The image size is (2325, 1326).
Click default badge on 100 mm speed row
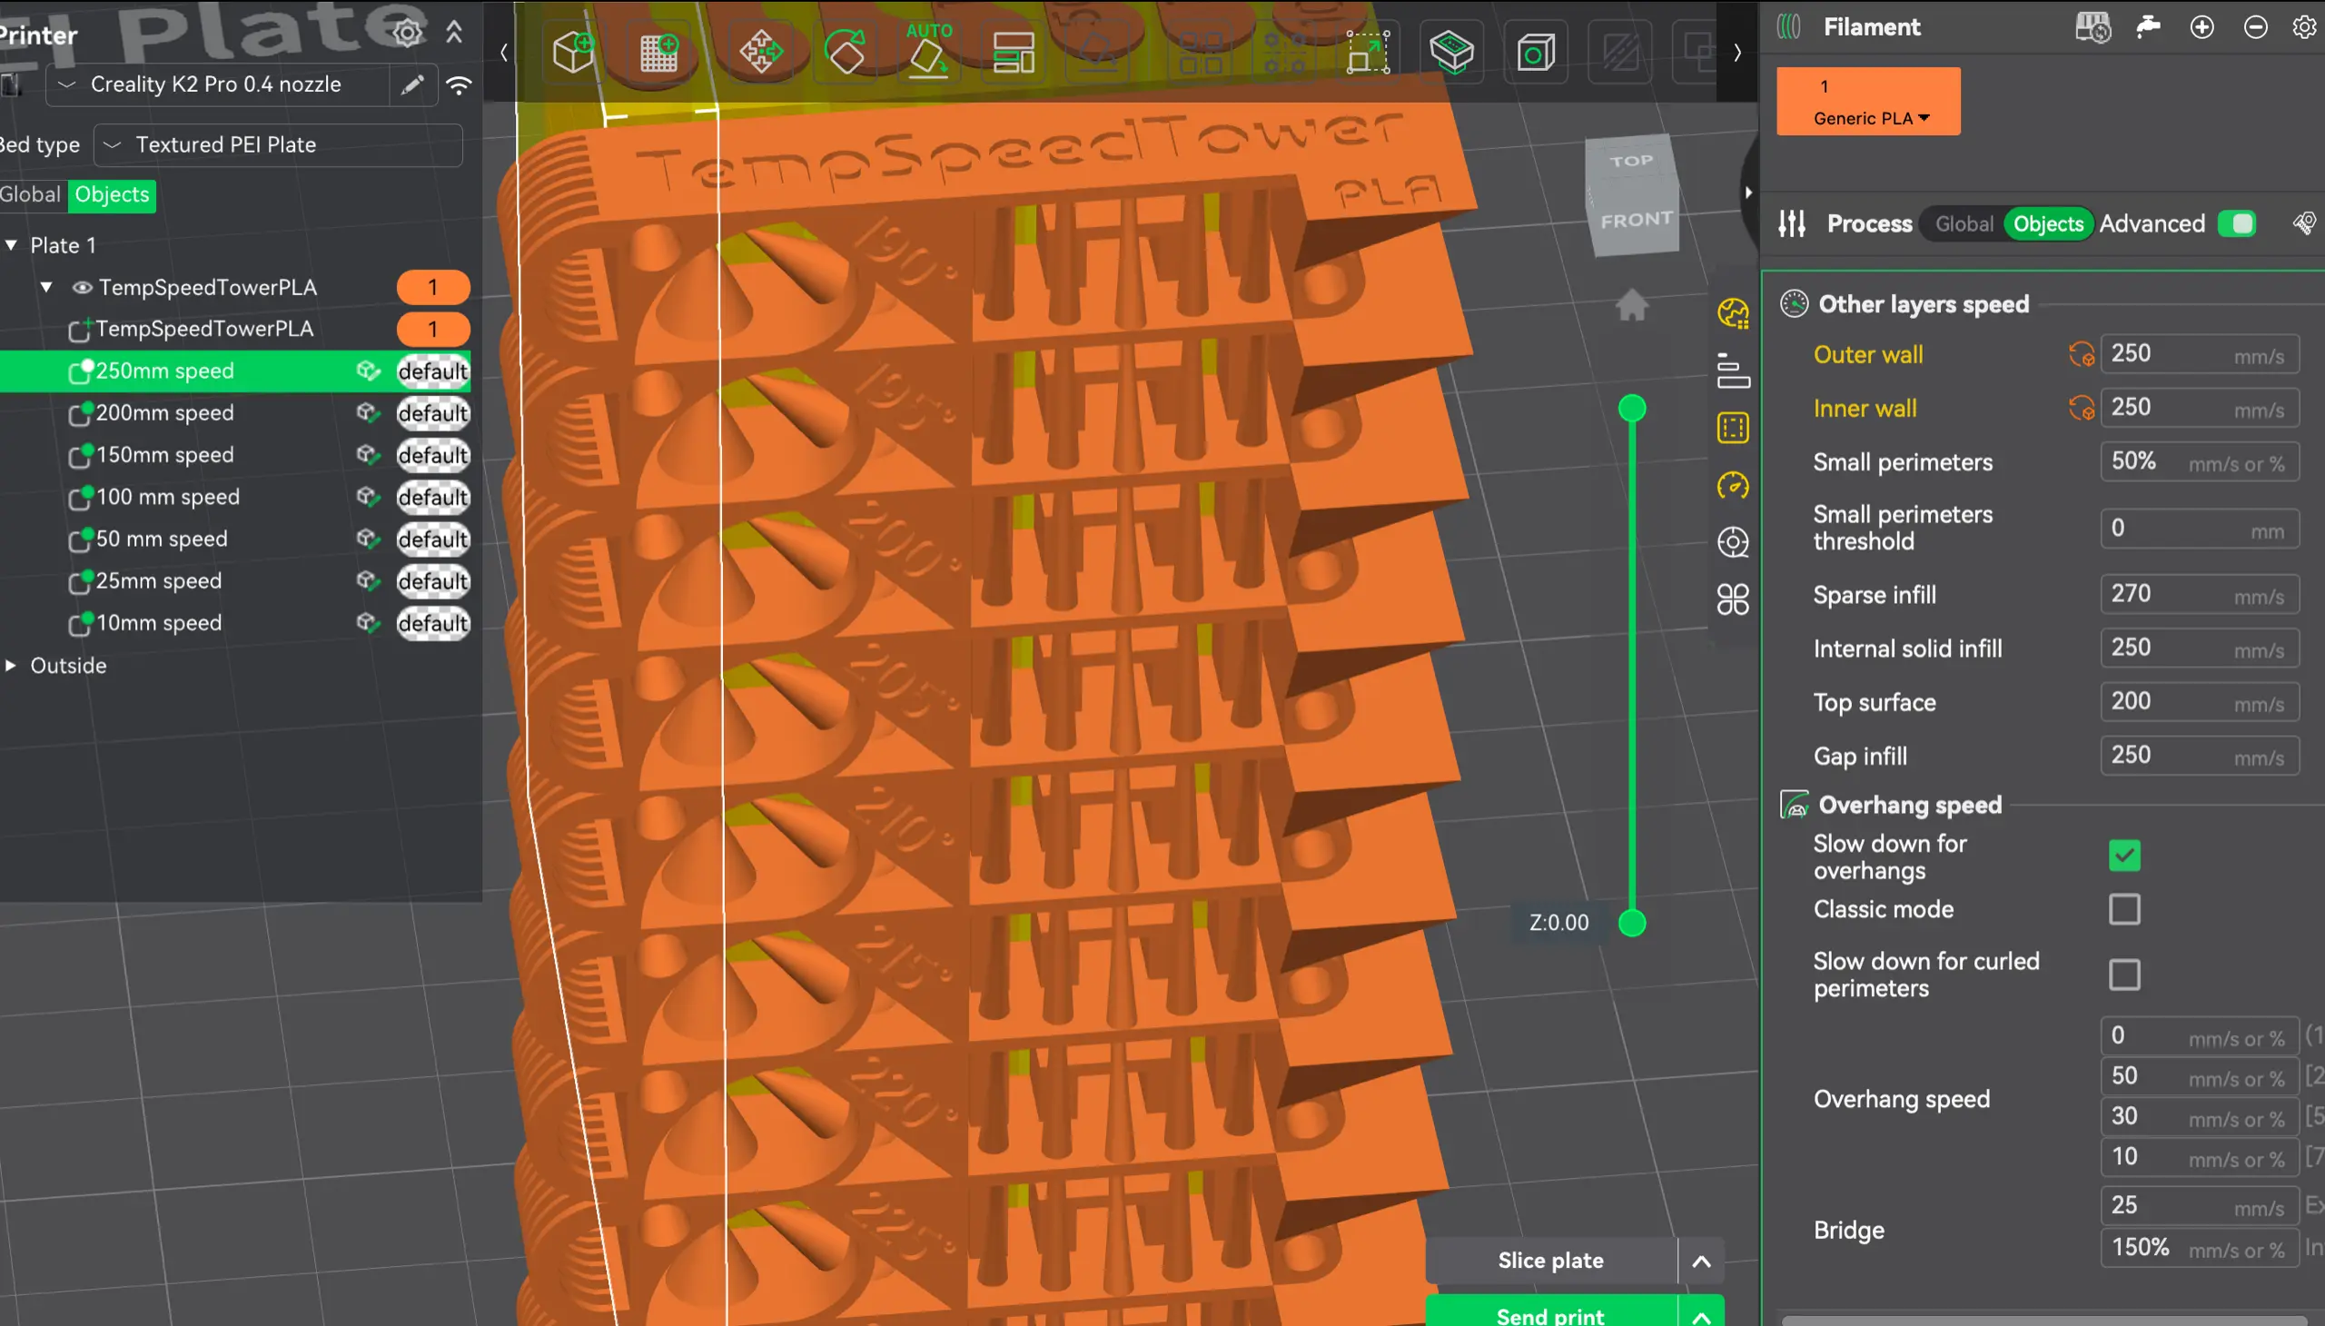(x=432, y=498)
